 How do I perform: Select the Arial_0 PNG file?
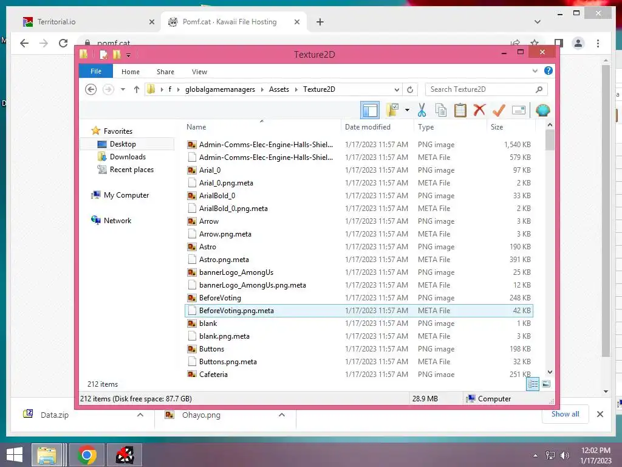click(x=358, y=170)
